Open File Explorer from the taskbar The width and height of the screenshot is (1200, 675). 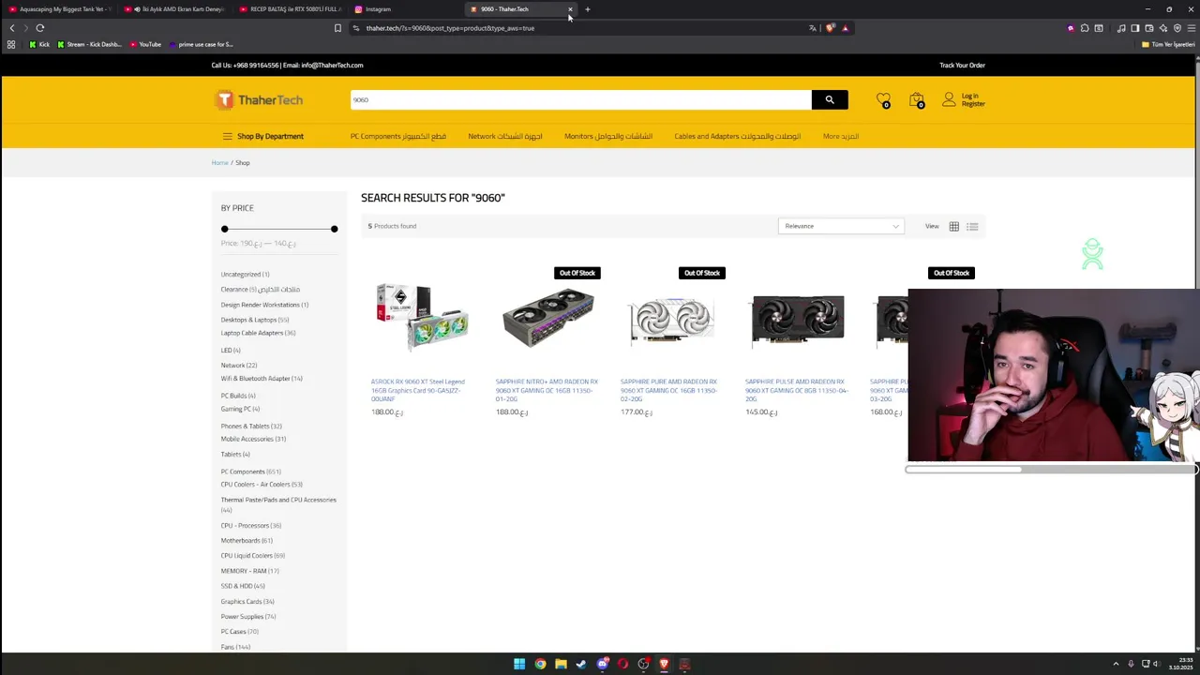click(561, 664)
